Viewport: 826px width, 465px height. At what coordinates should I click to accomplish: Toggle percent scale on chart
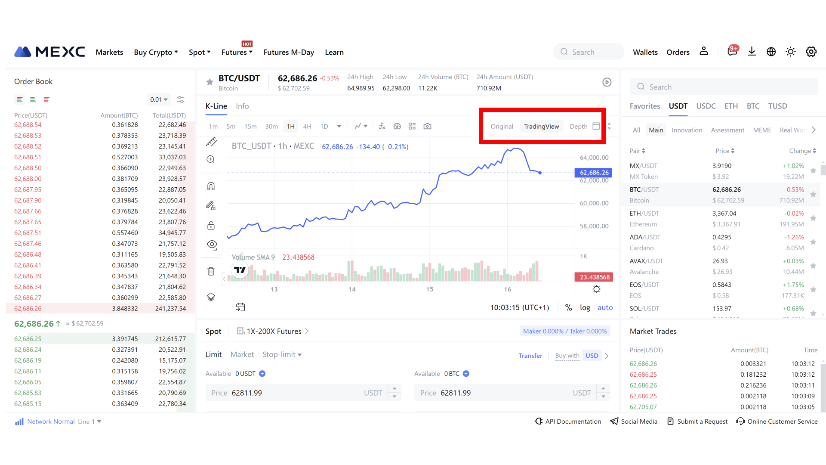tap(568, 307)
